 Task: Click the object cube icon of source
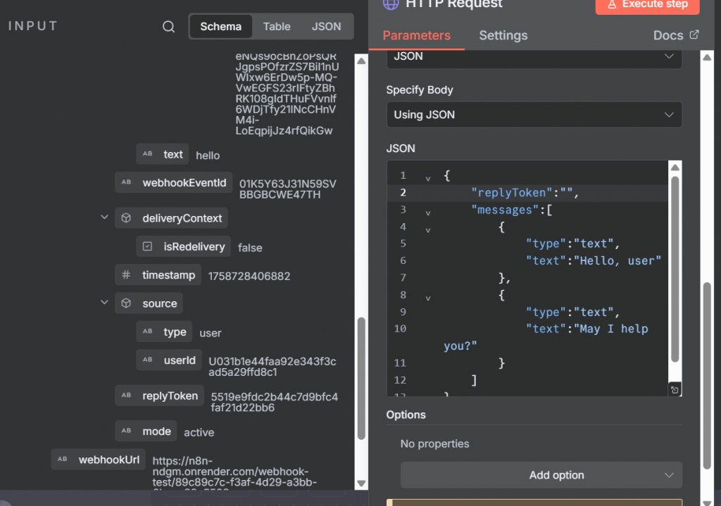127,303
